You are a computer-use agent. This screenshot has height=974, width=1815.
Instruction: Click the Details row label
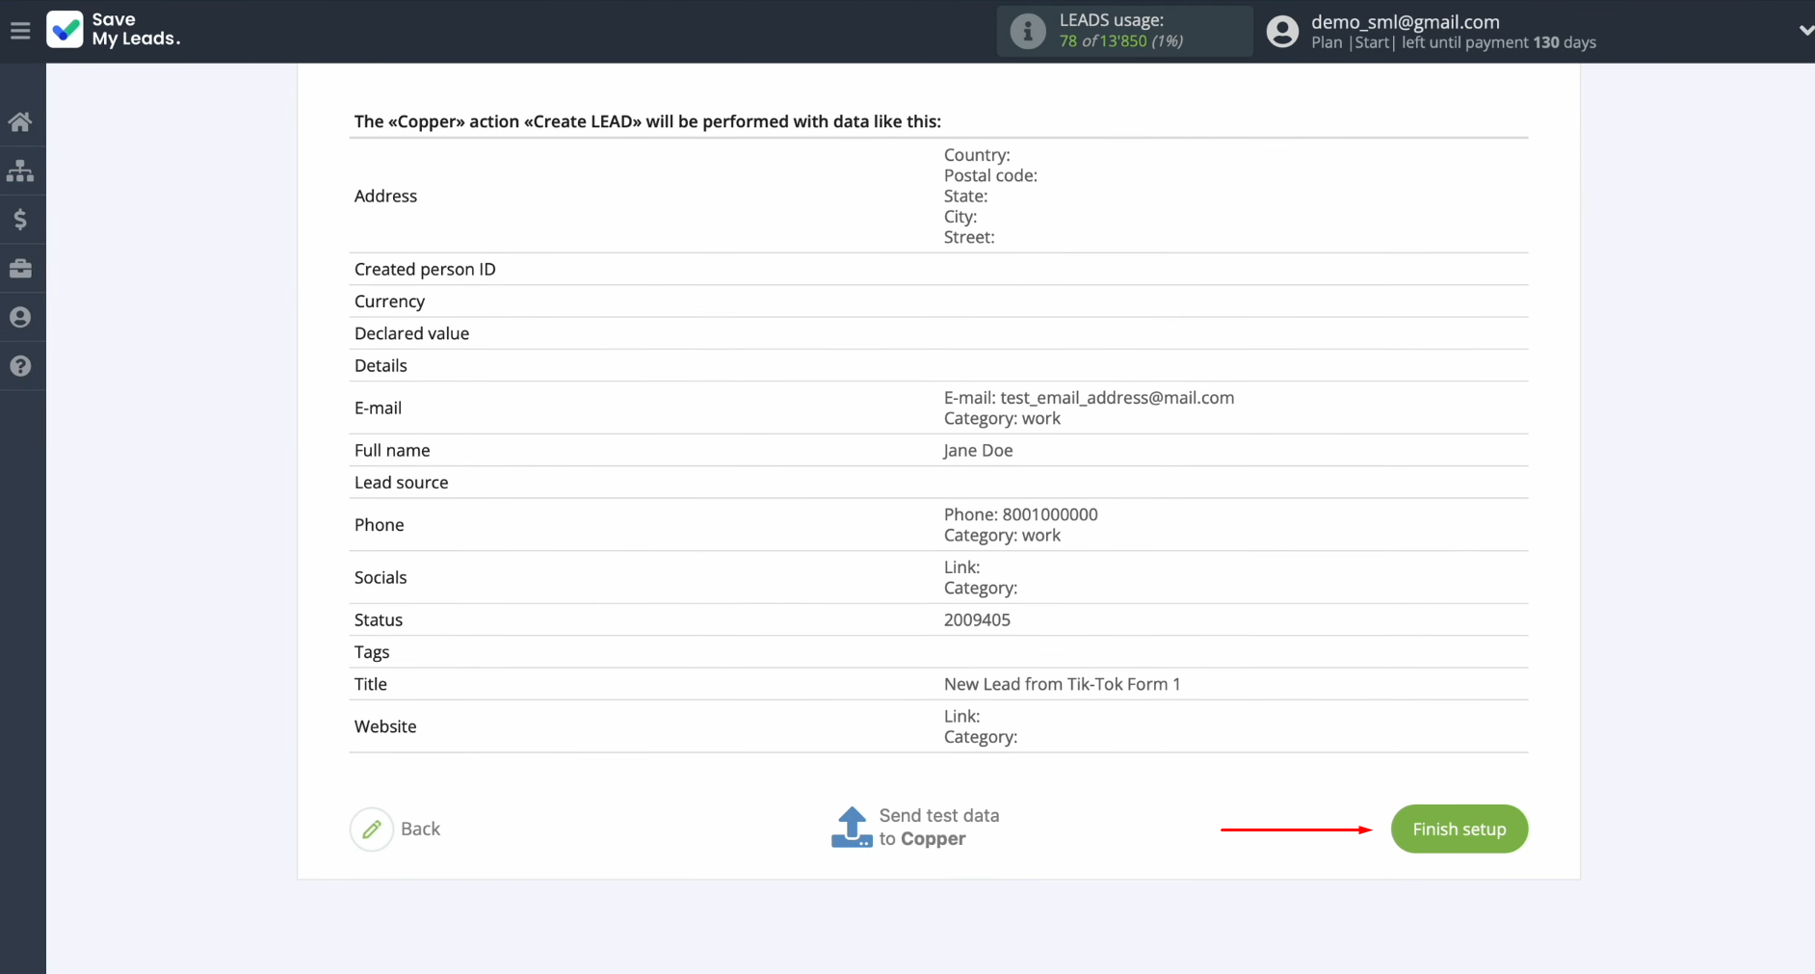click(x=381, y=366)
